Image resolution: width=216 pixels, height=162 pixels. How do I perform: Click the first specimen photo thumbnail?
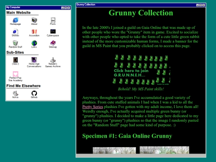114,150
